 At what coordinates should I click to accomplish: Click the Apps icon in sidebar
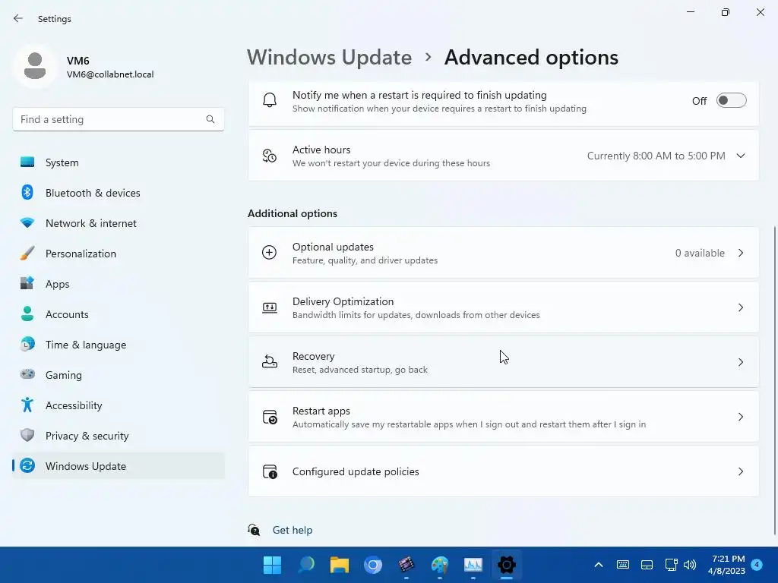tap(27, 284)
